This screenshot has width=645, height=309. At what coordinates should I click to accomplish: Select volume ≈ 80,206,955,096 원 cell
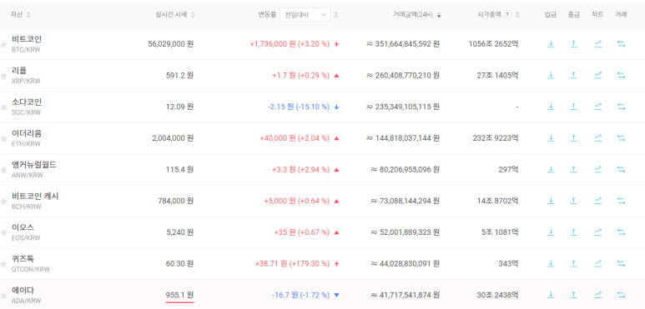pos(405,169)
